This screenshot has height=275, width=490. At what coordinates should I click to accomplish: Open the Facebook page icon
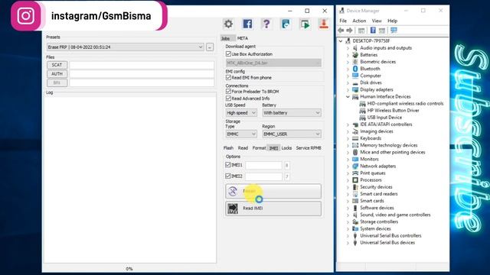[247, 24]
